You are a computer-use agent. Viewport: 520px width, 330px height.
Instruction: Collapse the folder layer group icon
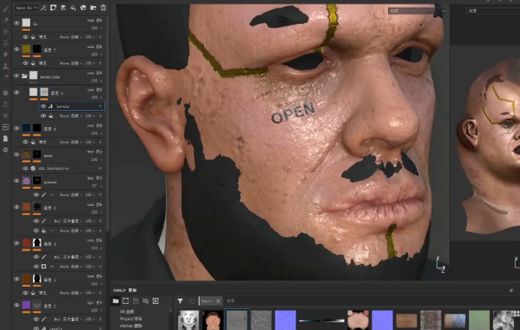click(25, 76)
